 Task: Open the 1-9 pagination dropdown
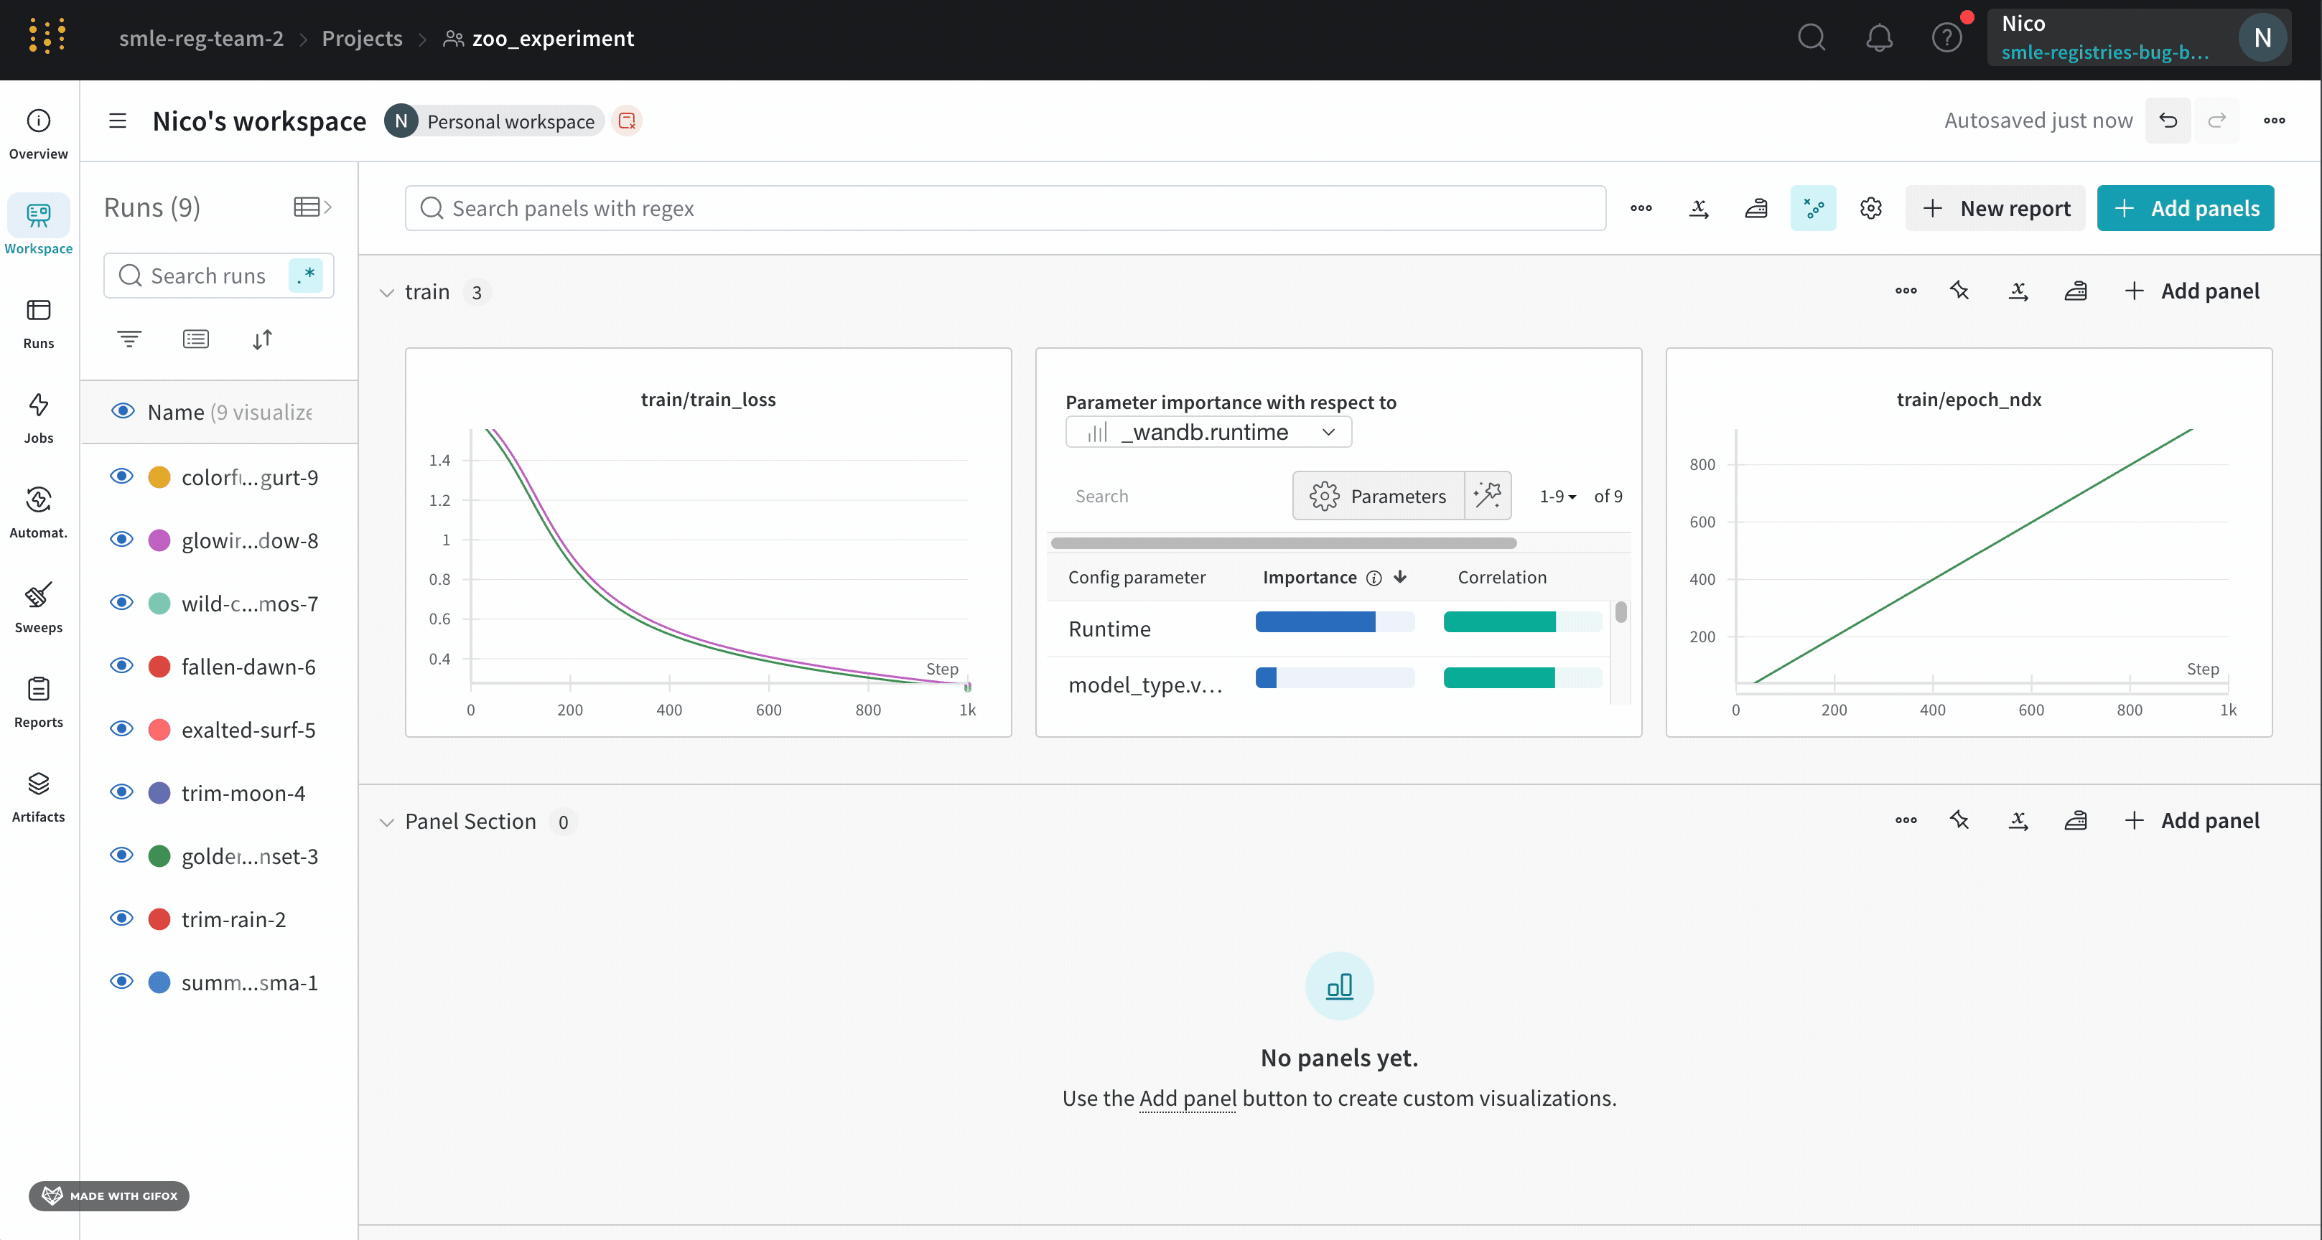pos(1557,496)
